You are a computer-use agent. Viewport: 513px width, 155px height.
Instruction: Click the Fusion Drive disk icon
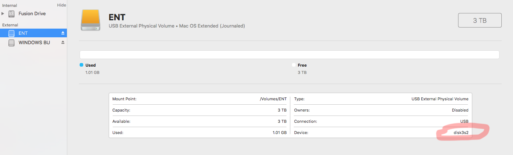click(x=12, y=14)
